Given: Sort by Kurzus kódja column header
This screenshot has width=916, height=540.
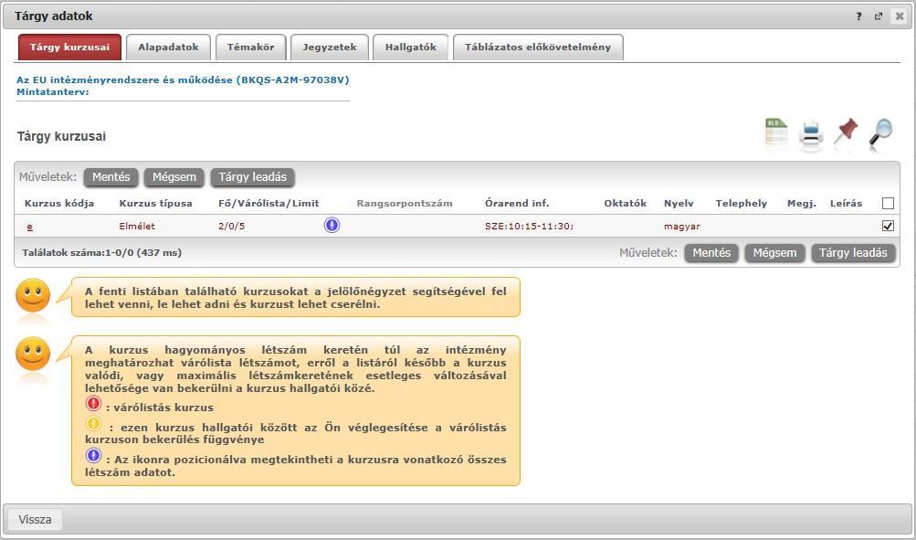Looking at the screenshot, I should (x=59, y=204).
